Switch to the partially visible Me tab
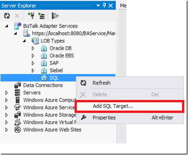Screen dimensions: 188x155 pyautogui.click(x=123, y=6)
